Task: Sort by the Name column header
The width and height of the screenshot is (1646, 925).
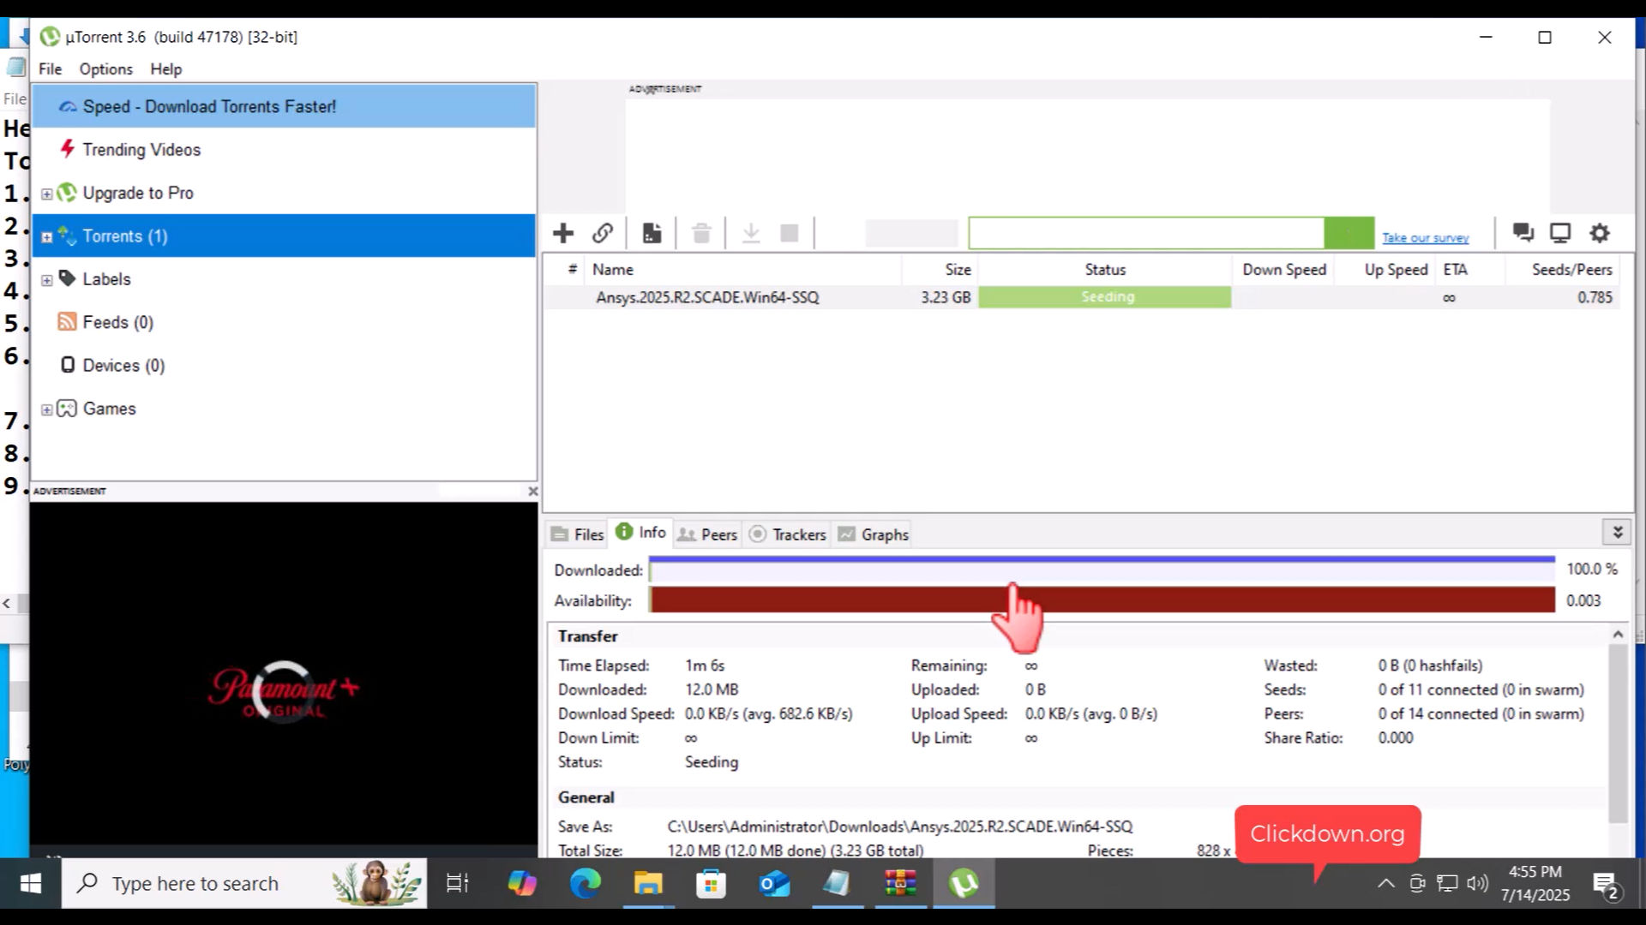Action: tap(744, 270)
